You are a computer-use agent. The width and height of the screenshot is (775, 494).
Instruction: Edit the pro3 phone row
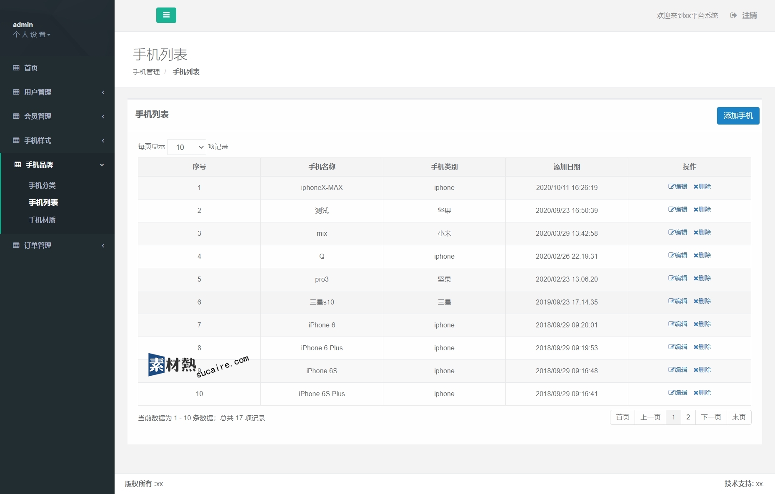(x=677, y=278)
